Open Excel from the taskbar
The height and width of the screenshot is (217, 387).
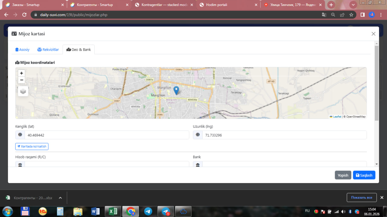(113, 211)
